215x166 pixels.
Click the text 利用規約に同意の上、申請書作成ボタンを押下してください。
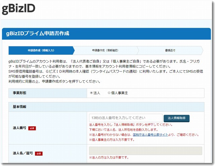click(x=54, y=82)
